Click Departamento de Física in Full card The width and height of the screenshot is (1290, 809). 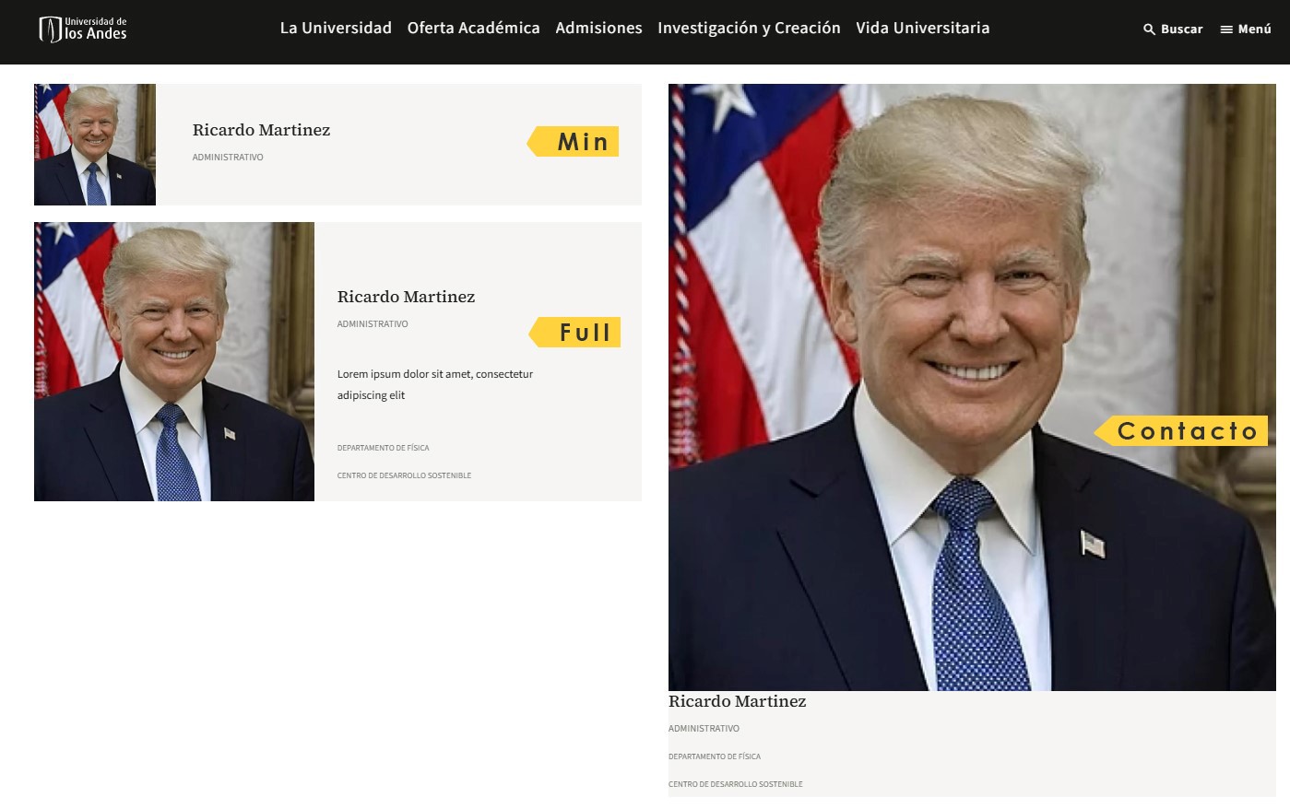point(383,448)
